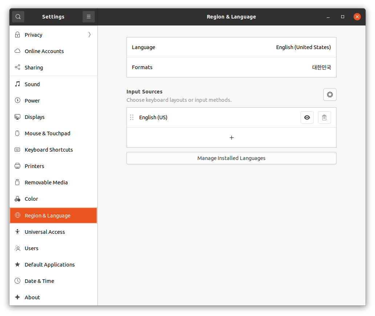Switch to Displays settings
The width and height of the screenshot is (375, 316).
35,117
